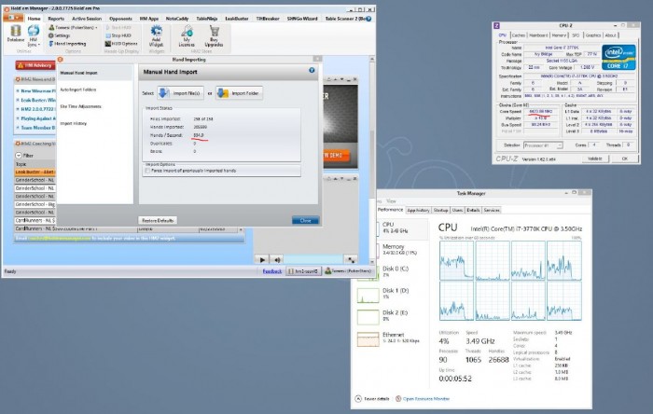This screenshot has width=653, height=414.
Task: Open the About tab in CPU-Z
Action: pyautogui.click(x=610, y=35)
